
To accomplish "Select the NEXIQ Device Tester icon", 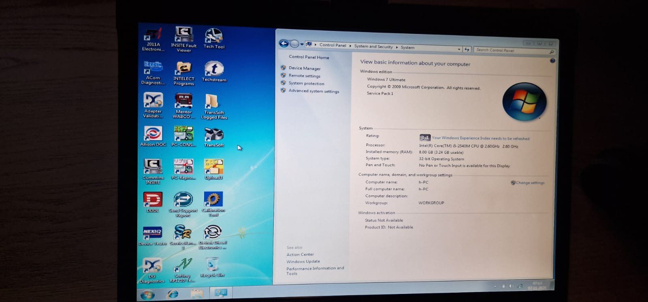I will click(152, 233).
